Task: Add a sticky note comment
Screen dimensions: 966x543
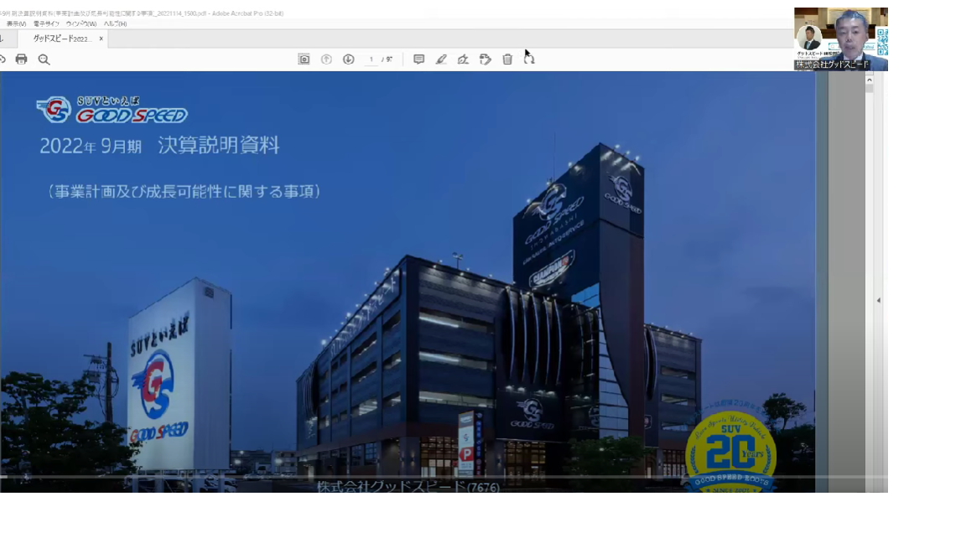Action: pos(419,59)
